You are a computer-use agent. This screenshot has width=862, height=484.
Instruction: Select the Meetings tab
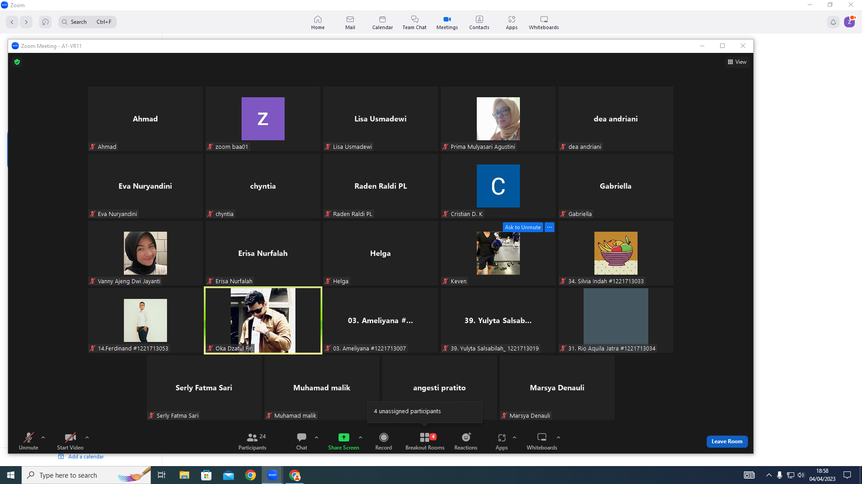click(x=447, y=22)
